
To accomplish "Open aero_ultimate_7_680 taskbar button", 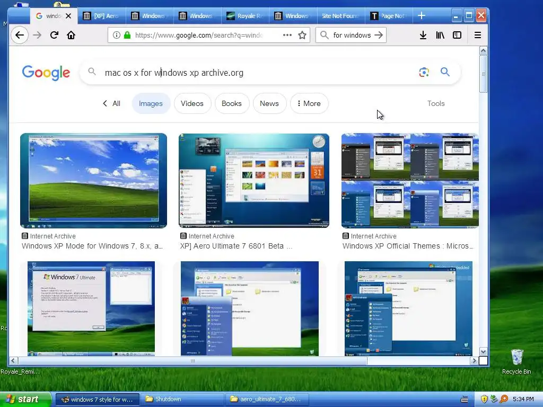I will pos(267,400).
